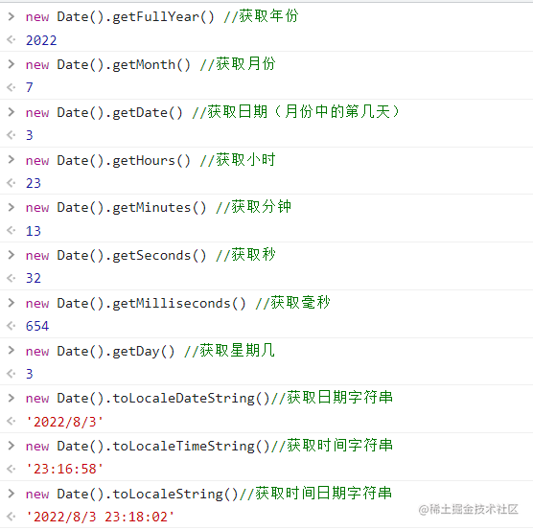
Task: Select the getHours output value 23
Action: click(x=34, y=183)
